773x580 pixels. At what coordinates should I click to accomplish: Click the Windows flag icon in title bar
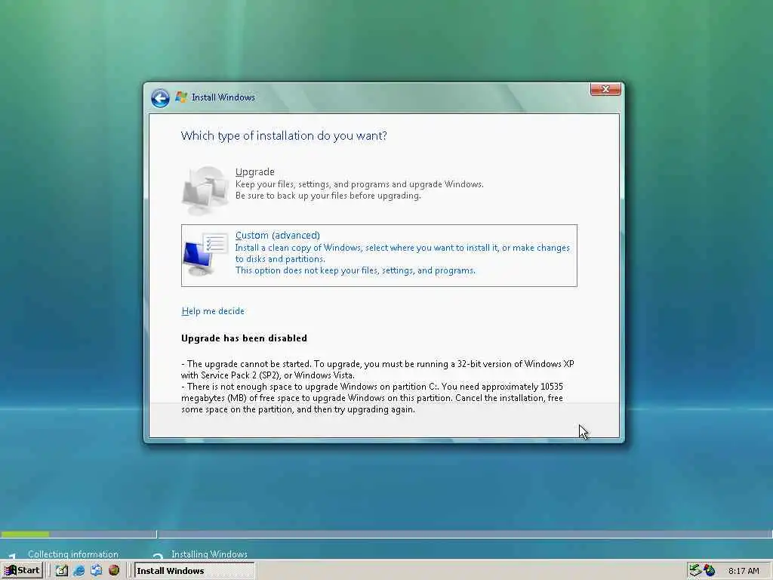(x=181, y=97)
